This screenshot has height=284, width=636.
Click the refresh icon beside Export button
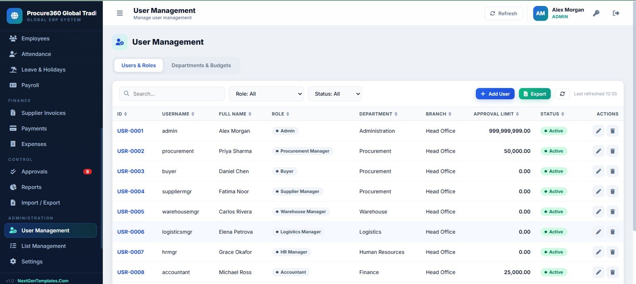[x=562, y=94]
